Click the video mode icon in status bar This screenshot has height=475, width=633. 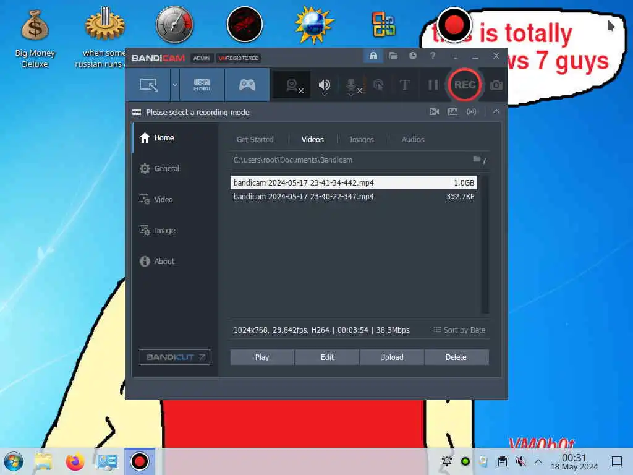click(x=435, y=111)
